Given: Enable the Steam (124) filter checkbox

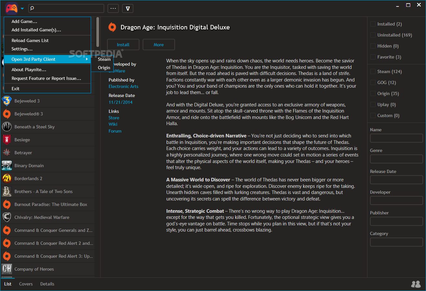Looking at the screenshot, I should click(373, 71).
